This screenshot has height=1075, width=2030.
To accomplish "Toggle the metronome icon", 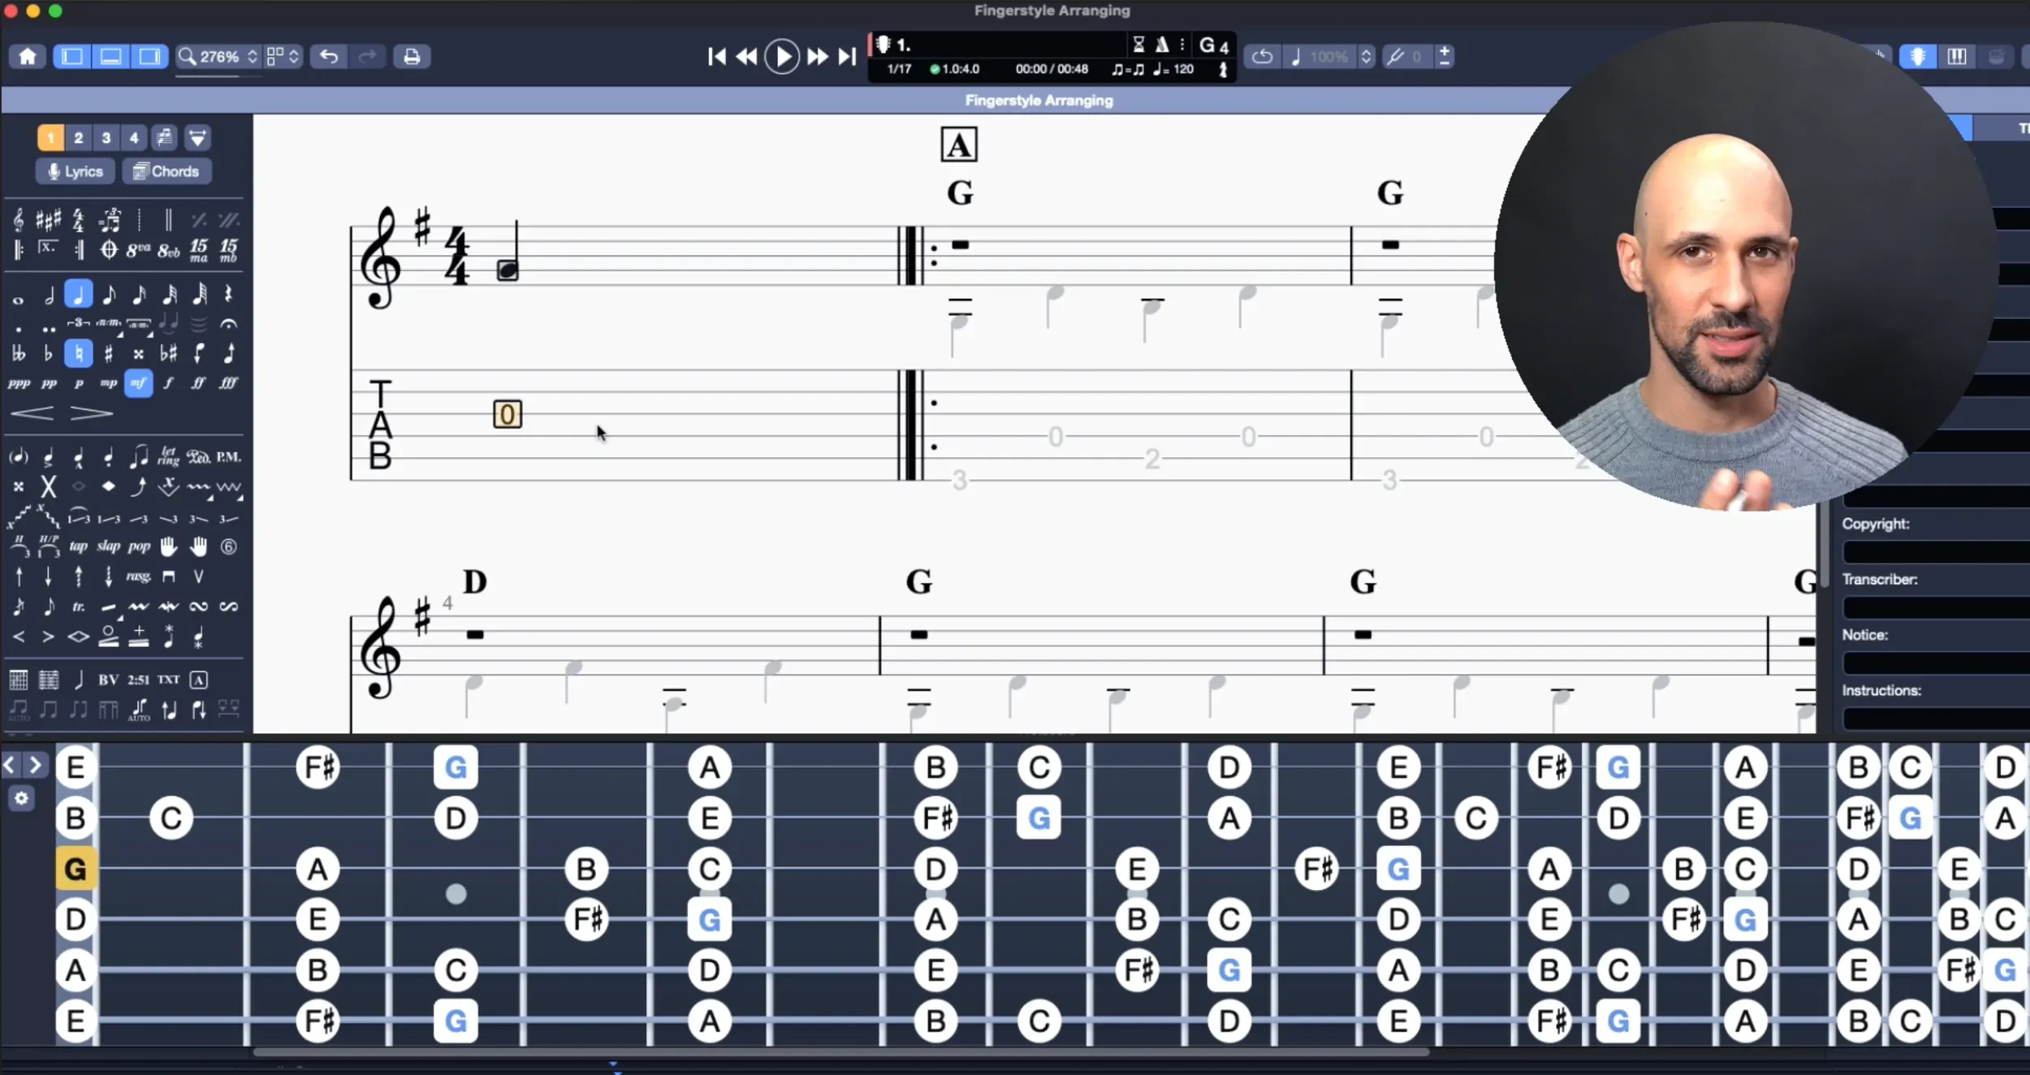I will click(1162, 45).
